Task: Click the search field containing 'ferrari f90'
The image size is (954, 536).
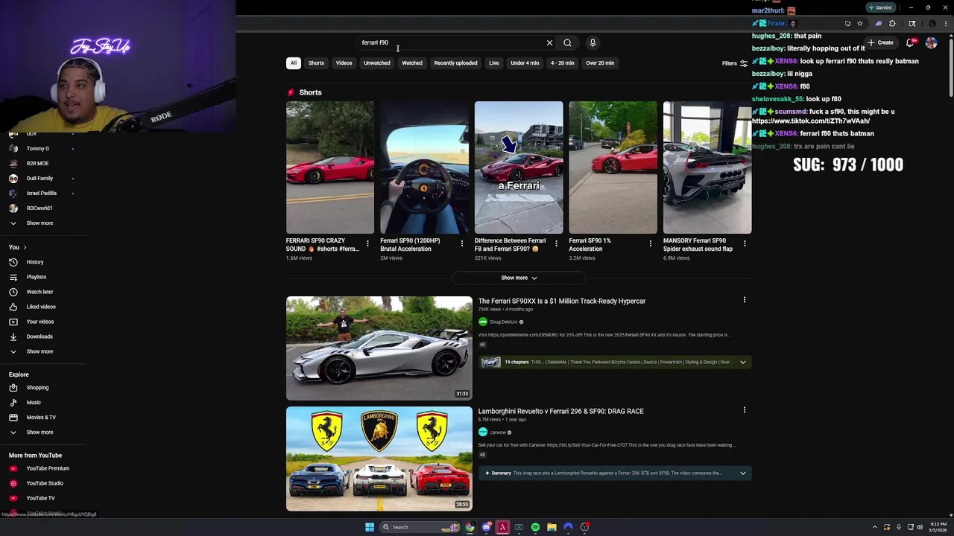Action: click(449, 42)
